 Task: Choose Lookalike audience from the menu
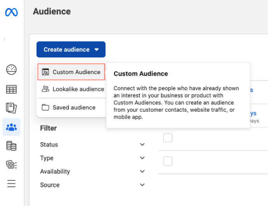tap(78, 89)
